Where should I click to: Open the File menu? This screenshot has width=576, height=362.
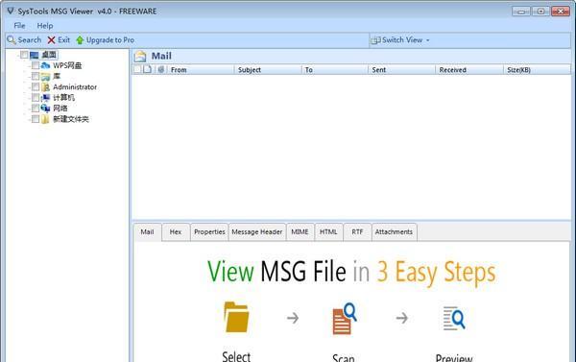(x=19, y=26)
